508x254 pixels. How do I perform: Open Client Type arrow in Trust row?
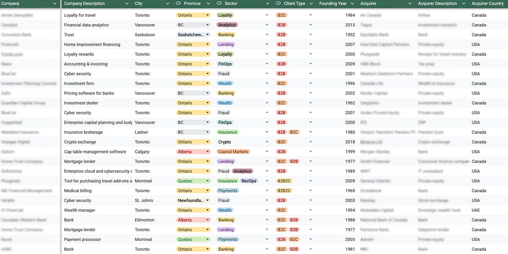click(311, 35)
